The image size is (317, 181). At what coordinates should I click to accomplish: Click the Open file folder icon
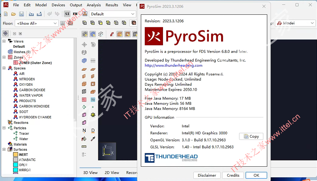(14, 14)
